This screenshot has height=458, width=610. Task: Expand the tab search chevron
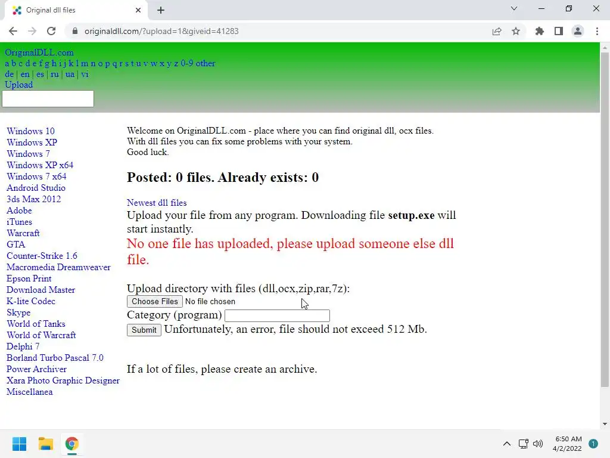coord(514,8)
